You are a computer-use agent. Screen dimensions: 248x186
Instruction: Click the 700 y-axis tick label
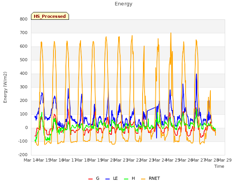pos(24,33)
